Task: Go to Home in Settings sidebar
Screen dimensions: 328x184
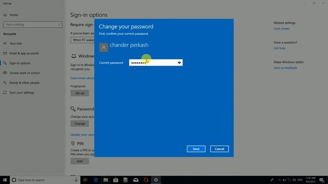Action: 14,15
